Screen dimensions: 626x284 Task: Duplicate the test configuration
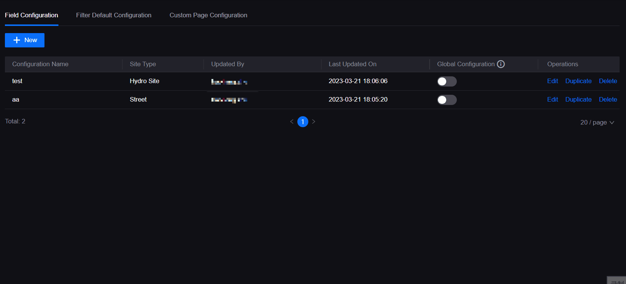pyautogui.click(x=578, y=81)
